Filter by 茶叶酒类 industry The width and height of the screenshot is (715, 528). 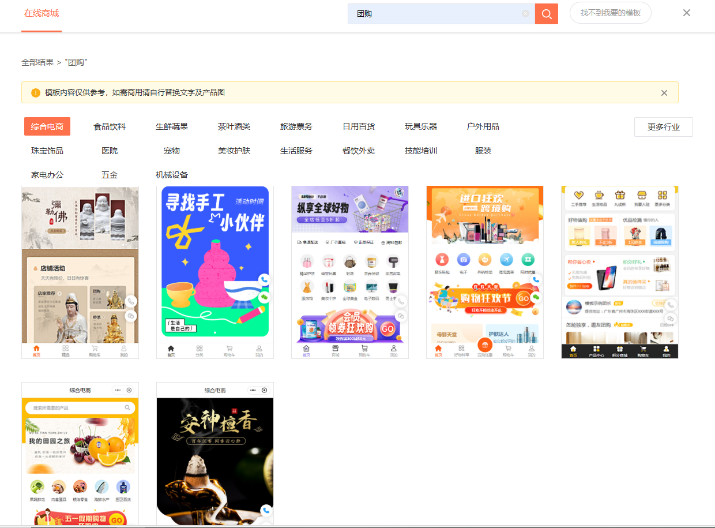click(x=234, y=126)
